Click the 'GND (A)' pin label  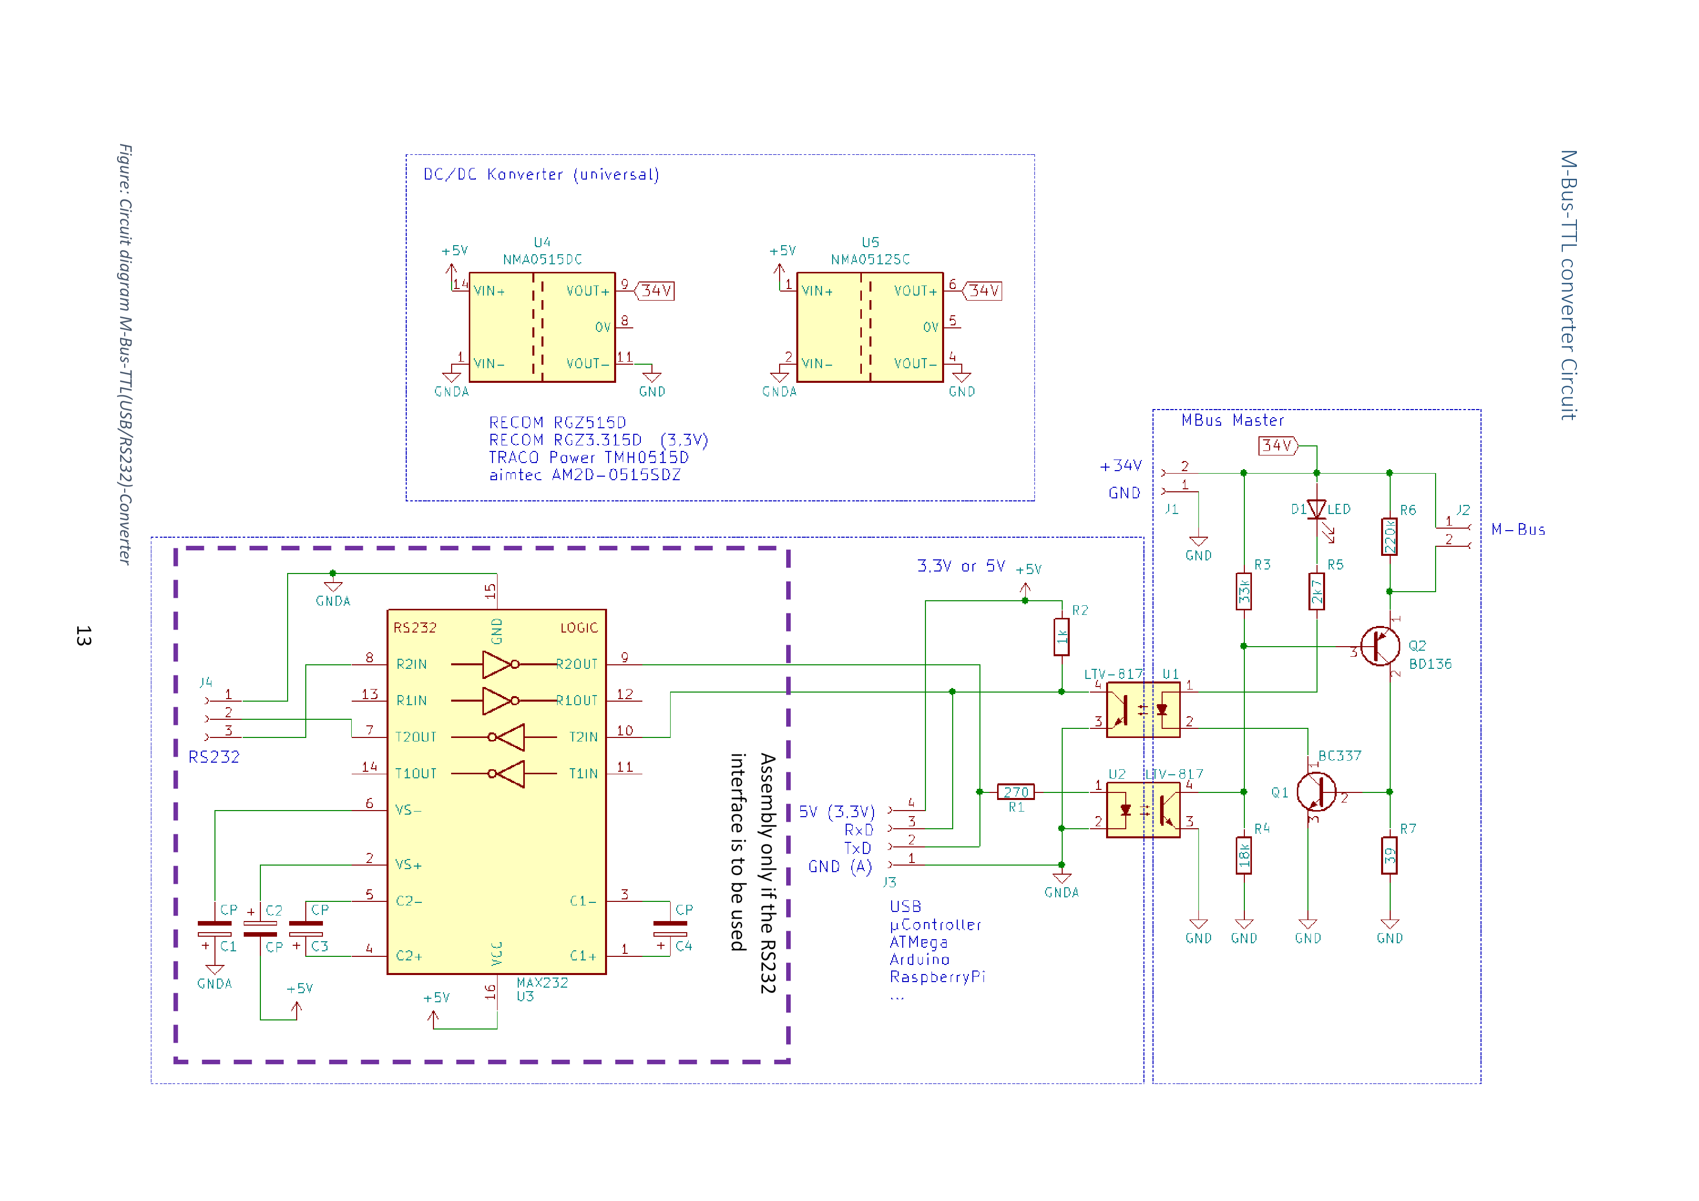pyautogui.click(x=840, y=867)
